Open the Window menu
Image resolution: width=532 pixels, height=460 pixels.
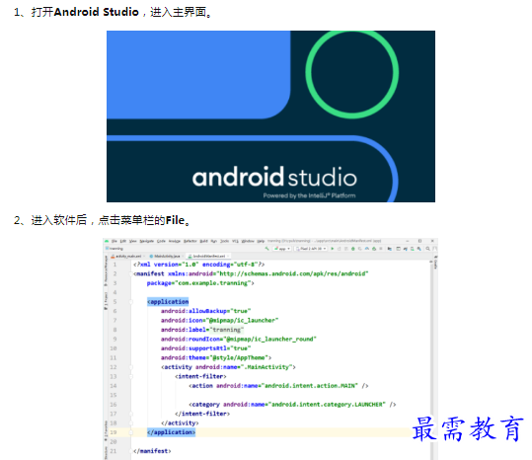tap(248, 241)
